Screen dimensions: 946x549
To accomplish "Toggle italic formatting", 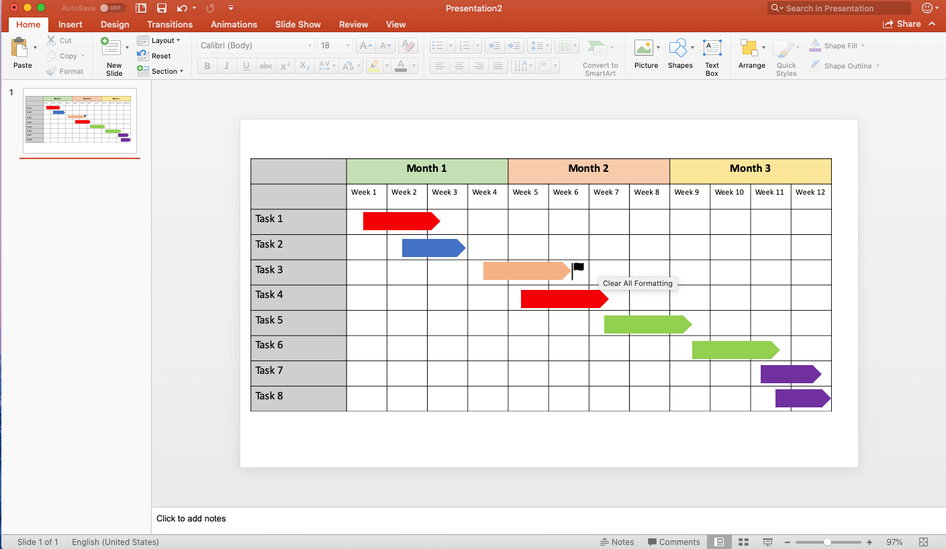I will 226,66.
